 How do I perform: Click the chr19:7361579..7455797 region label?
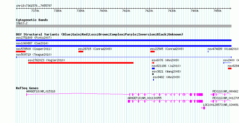pos(34,6)
